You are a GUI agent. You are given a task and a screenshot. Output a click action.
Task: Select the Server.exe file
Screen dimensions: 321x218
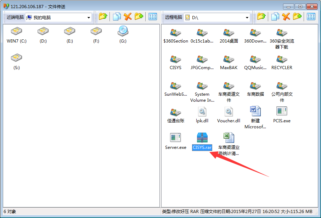point(176,141)
